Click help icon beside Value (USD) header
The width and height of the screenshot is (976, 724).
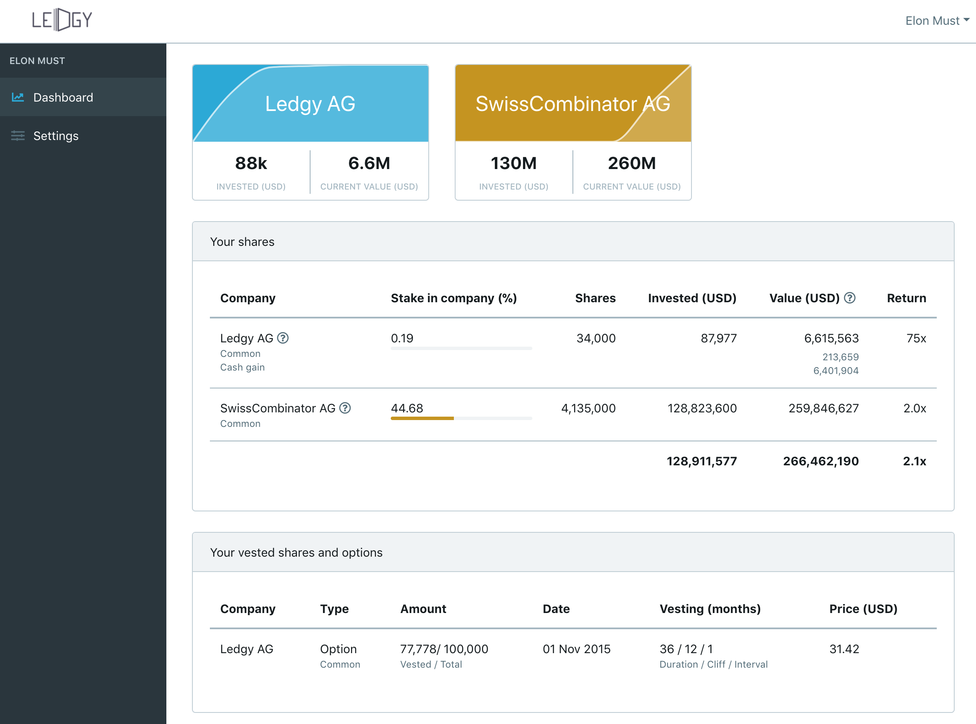pos(849,298)
